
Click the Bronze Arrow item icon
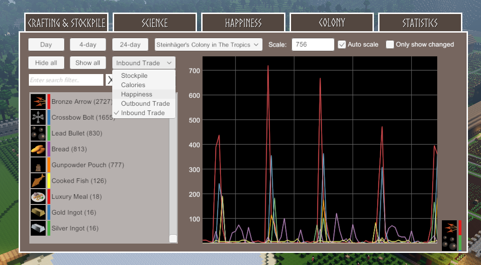tap(38, 102)
